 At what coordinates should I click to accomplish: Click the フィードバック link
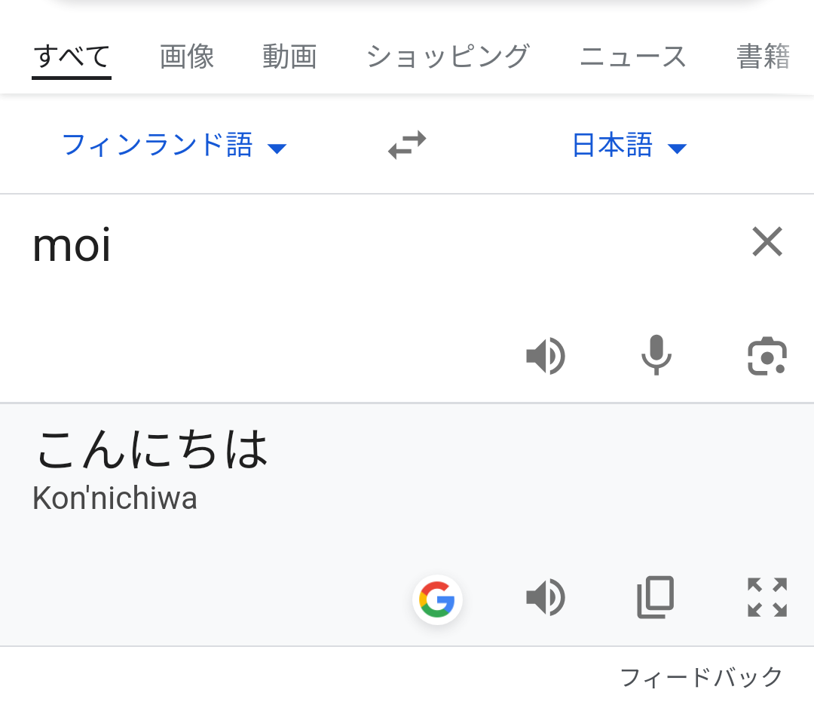pyautogui.click(x=701, y=677)
